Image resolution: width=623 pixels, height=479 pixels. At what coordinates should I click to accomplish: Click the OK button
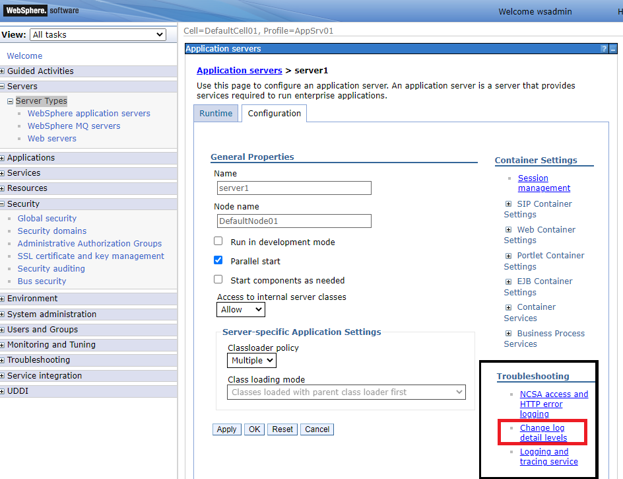pos(254,429)
